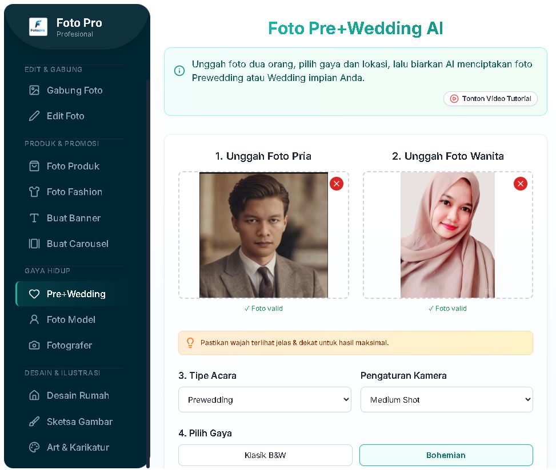Expand the Pengaturan Kamera dropdown
The height and width of the screenshot is (470, 556).
pos(446,400)
